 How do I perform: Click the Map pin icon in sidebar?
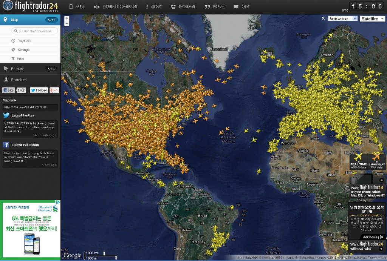[5, 20]
